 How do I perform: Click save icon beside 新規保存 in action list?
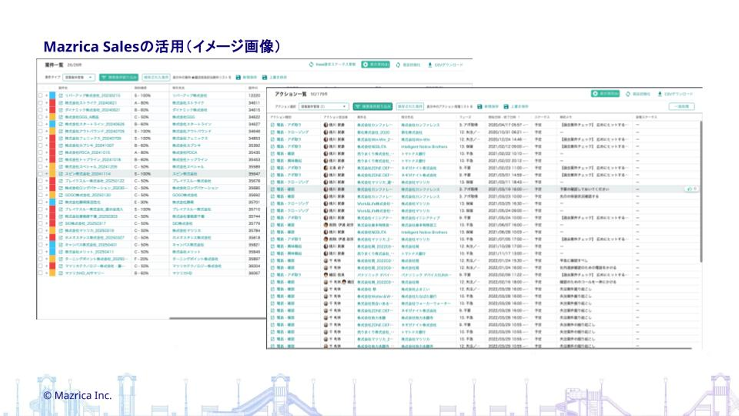[x=479, y=106]
